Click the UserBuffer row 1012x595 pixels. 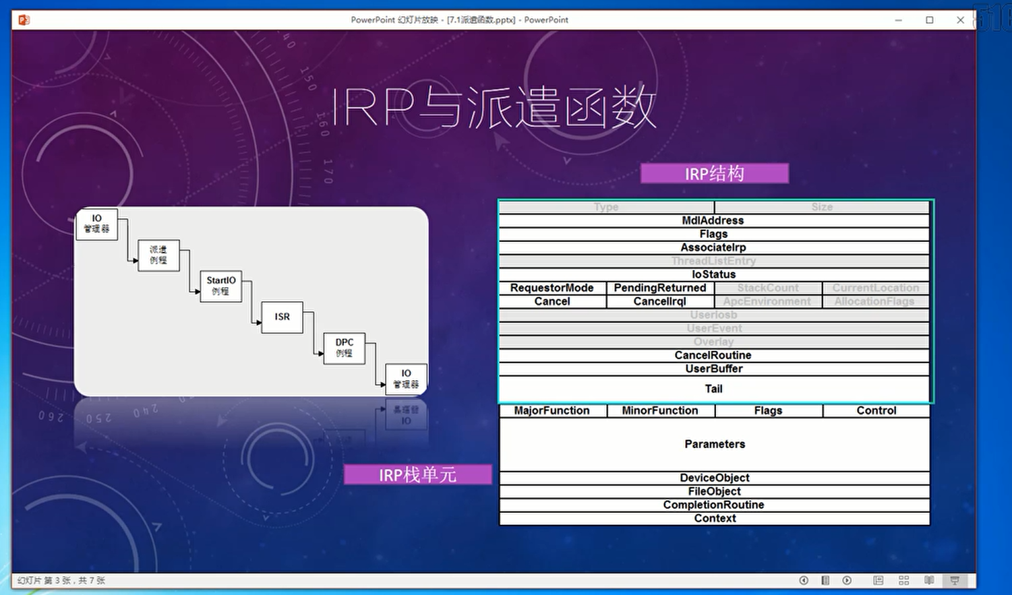714,369
